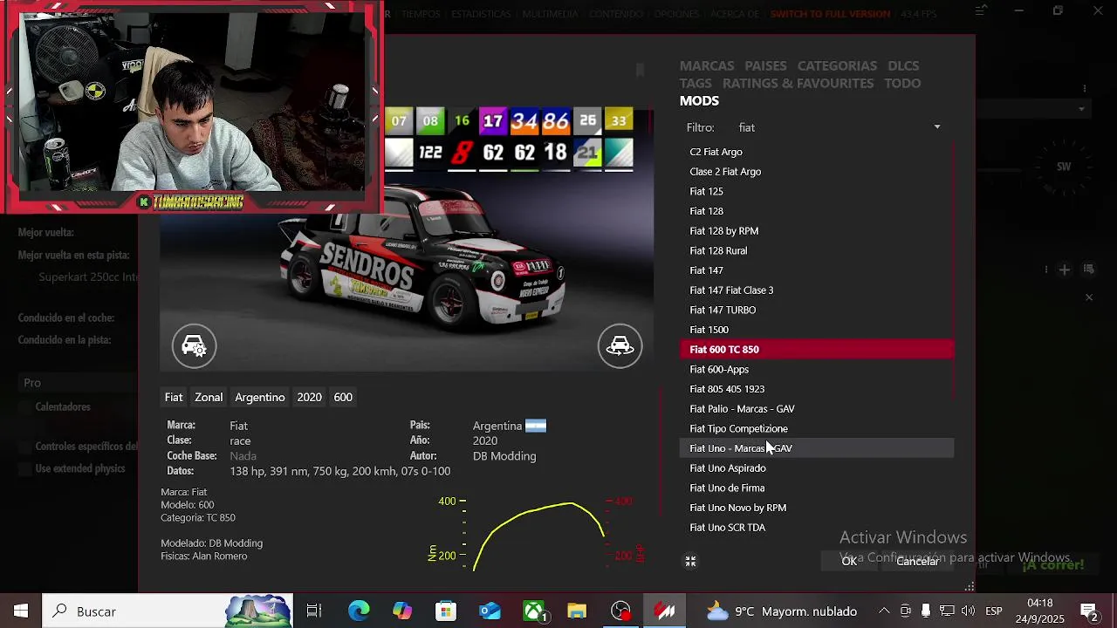Select Fiat Uno SCR TDA entry

point(817,528)
